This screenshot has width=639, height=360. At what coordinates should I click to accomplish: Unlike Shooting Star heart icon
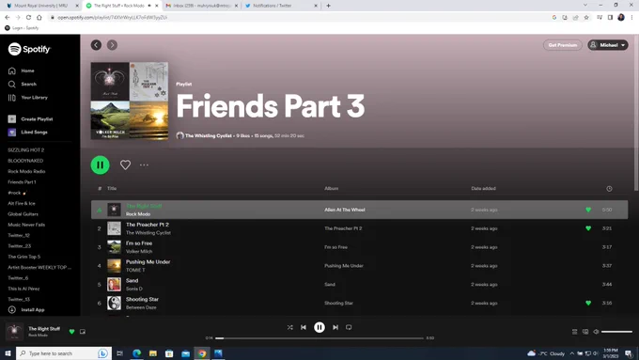[588, 303]
